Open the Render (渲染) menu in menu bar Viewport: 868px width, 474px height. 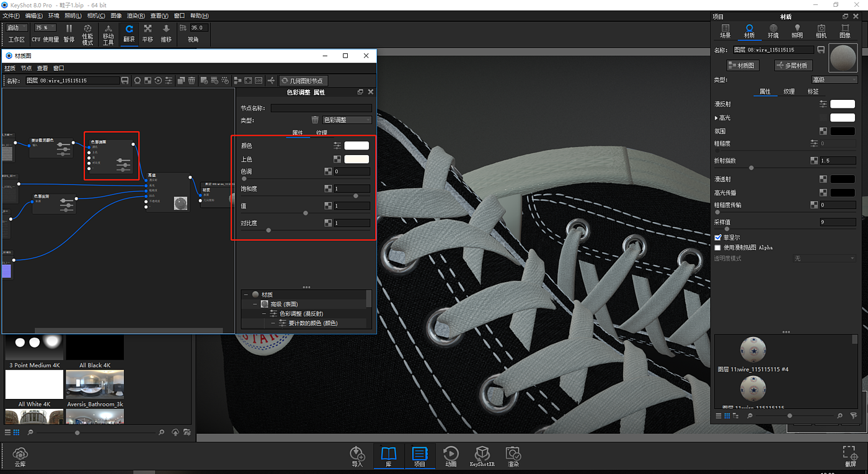(x=135, y=16)
